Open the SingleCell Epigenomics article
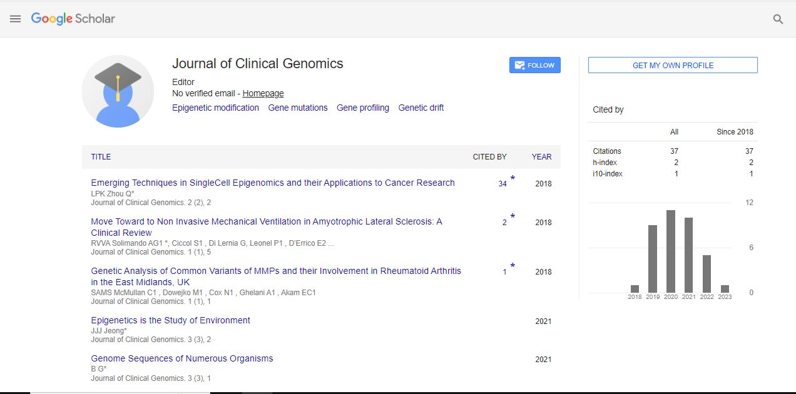The image size is (796, 394). click(x=273, y=183)
